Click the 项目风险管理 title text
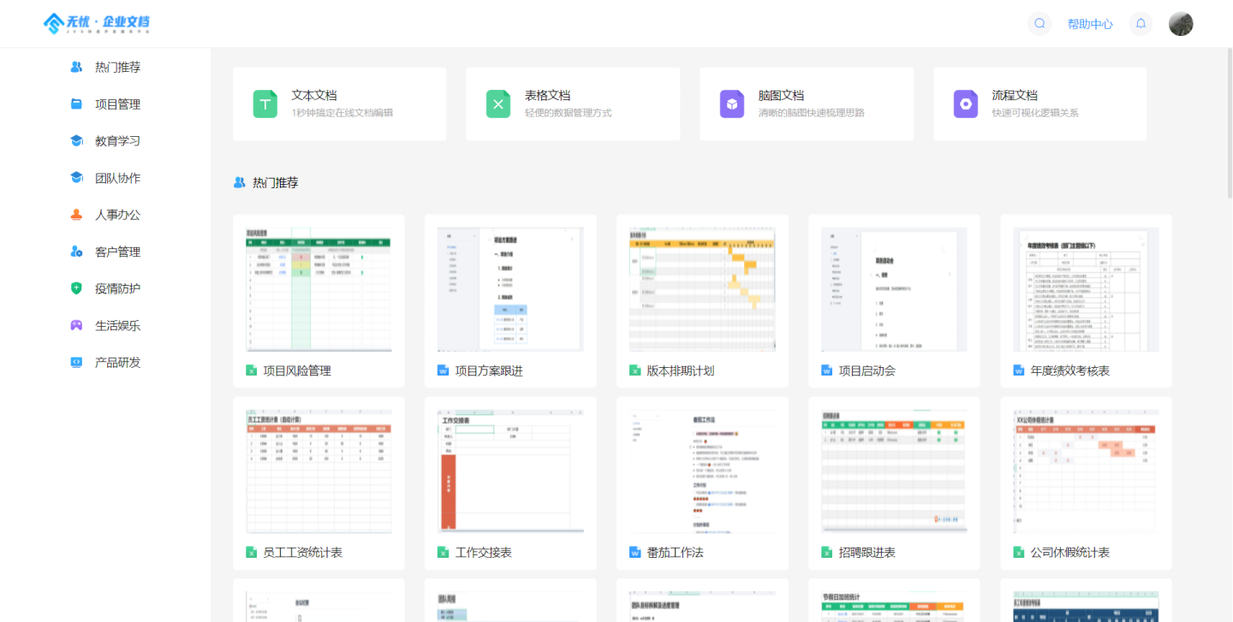 pyautogui.click(x=297, y=370)
